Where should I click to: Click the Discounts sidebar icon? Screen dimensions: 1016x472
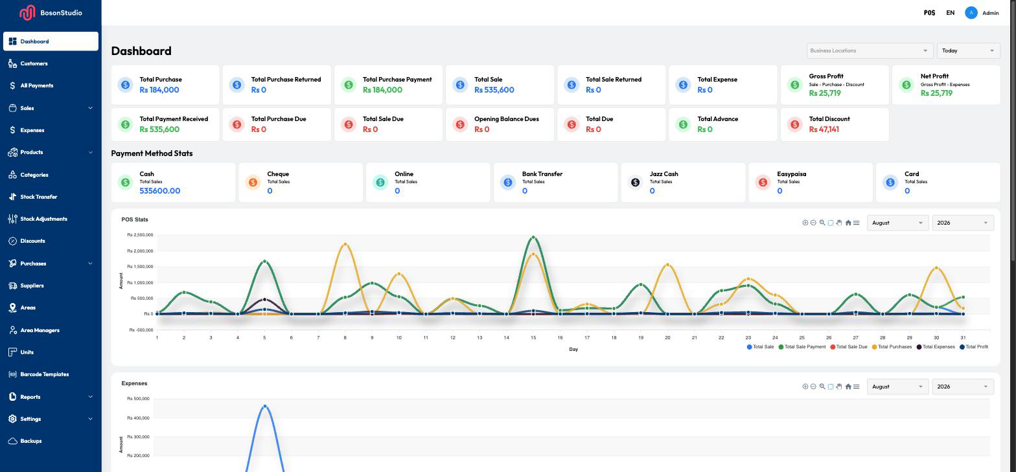(12, 241)
